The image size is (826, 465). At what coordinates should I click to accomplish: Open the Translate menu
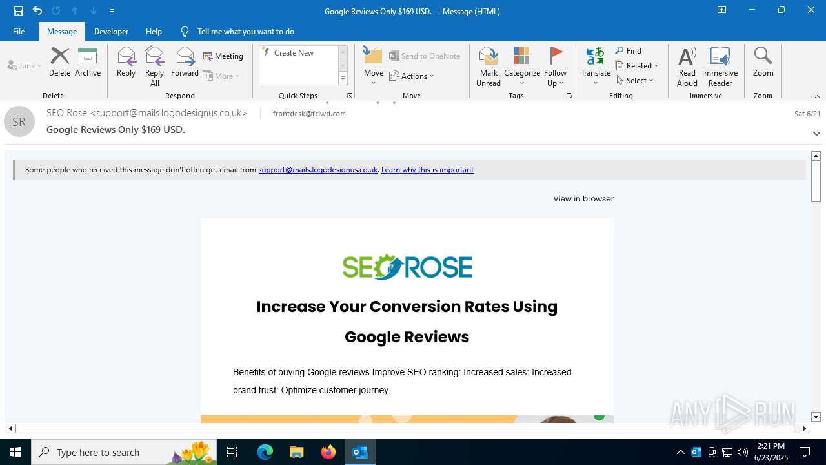tap(596, 66)
